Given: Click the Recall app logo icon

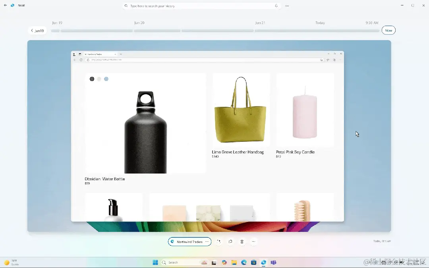Looking at the screenshot, I should point(13,5).
